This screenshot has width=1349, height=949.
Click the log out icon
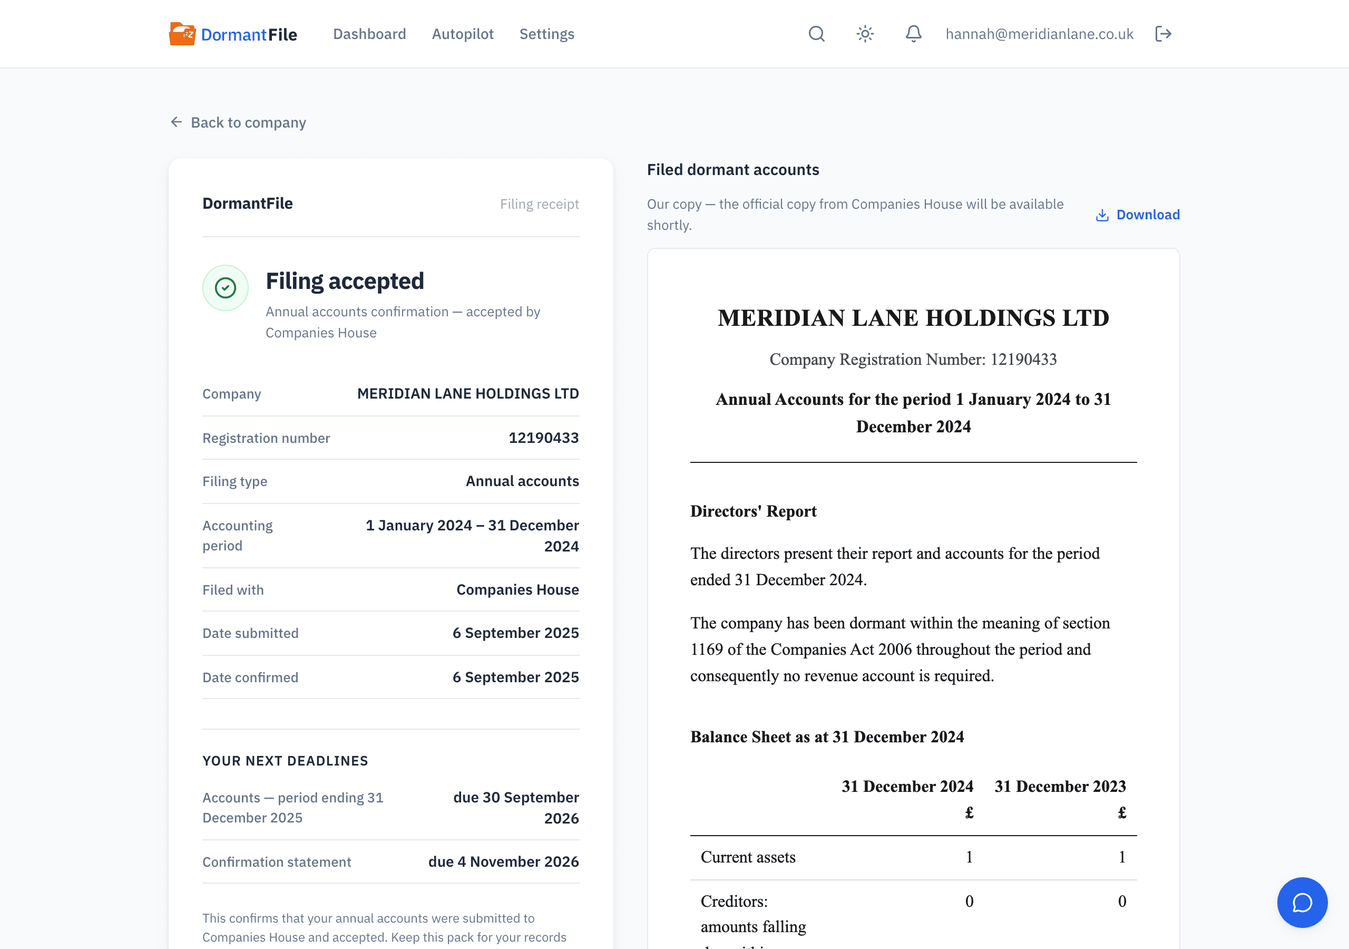pos(1164,34)
